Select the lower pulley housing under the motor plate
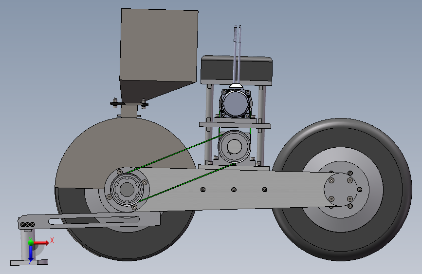The height and width of the screenshot is (274, 422). pyautogui.click(x=235, y=147)
